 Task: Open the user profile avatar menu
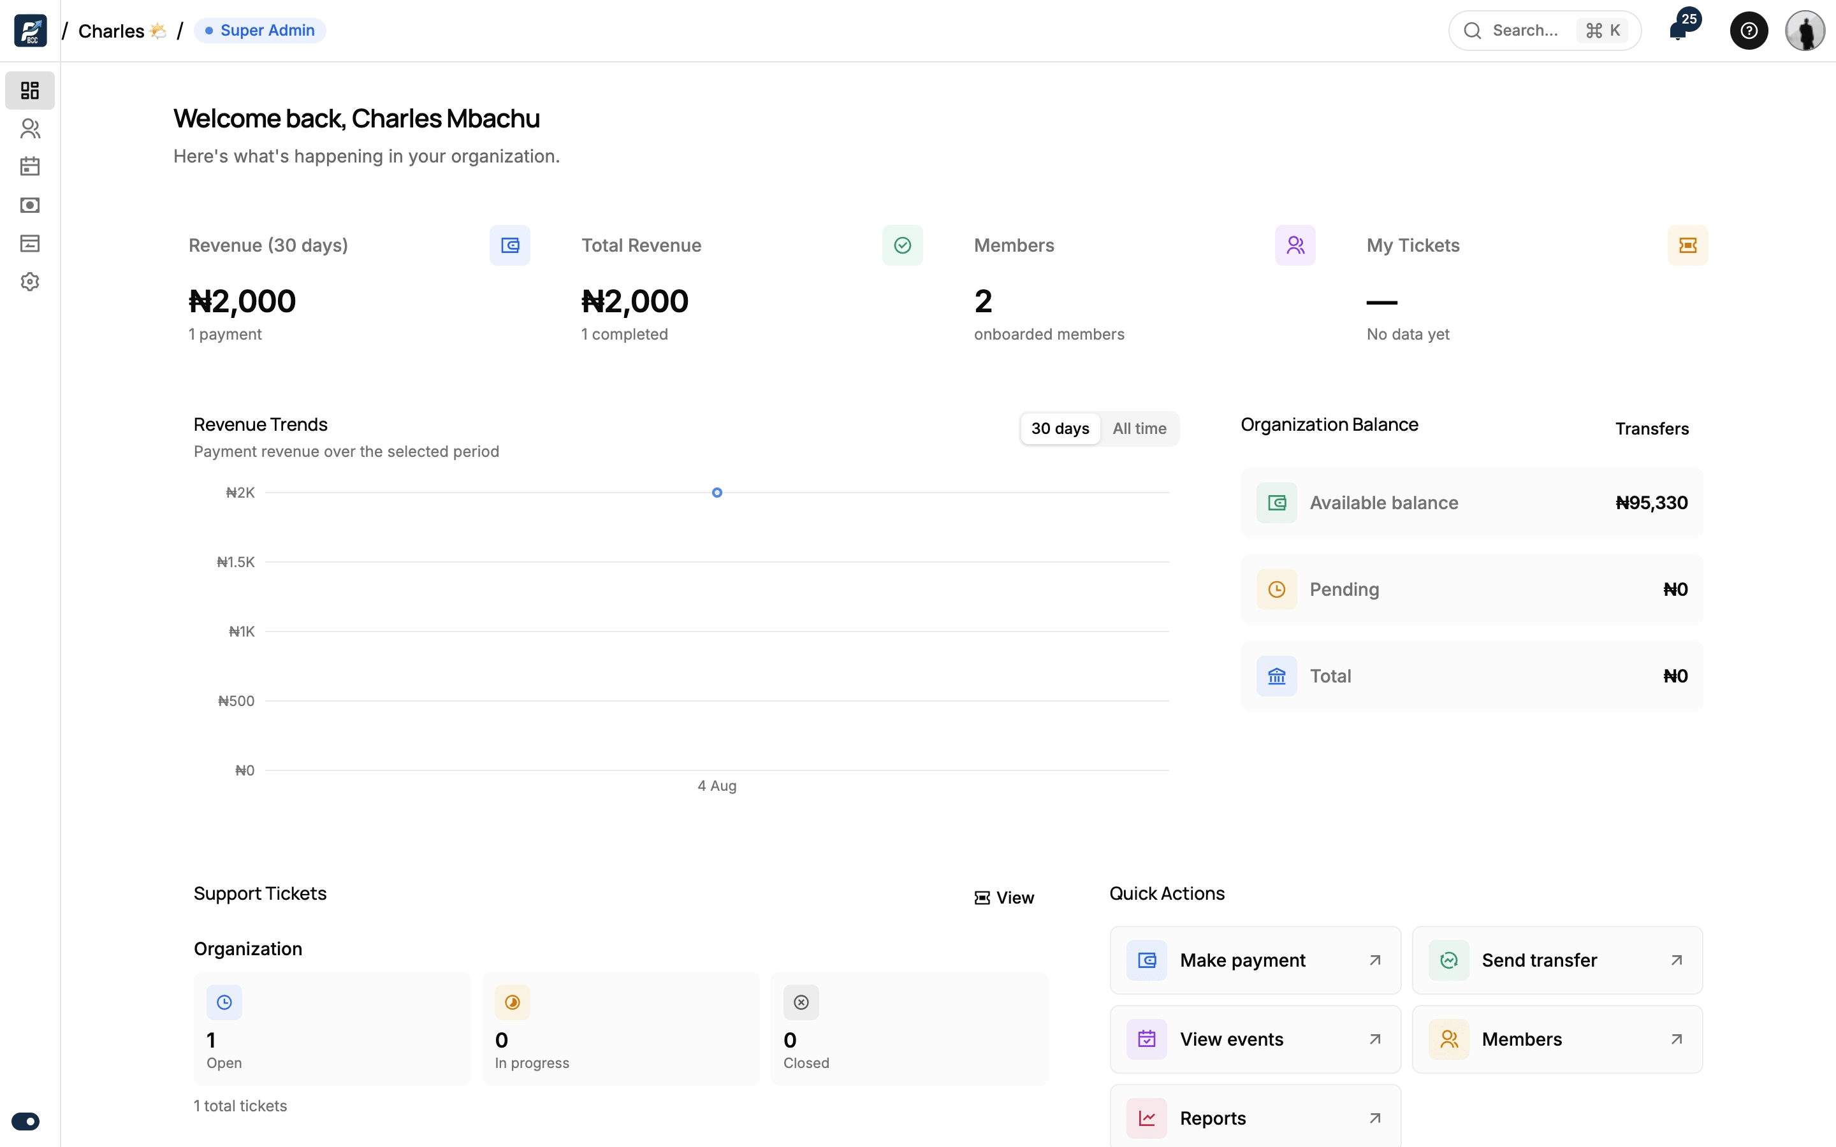1804,31
